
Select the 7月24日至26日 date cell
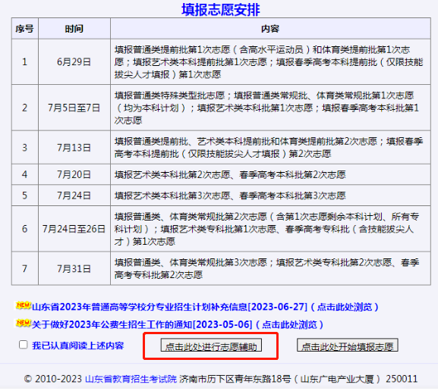74,229
